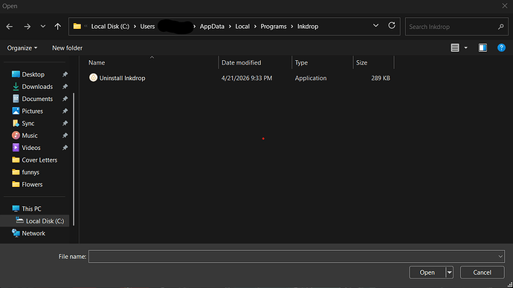
Task: Open the recent locations dropdown arrow
Action: tap(43, 27)
